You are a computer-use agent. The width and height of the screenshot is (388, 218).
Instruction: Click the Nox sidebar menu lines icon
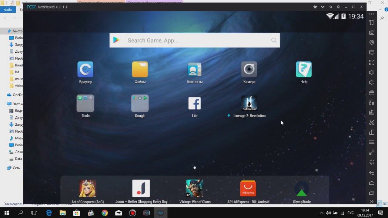coord(372,142)
